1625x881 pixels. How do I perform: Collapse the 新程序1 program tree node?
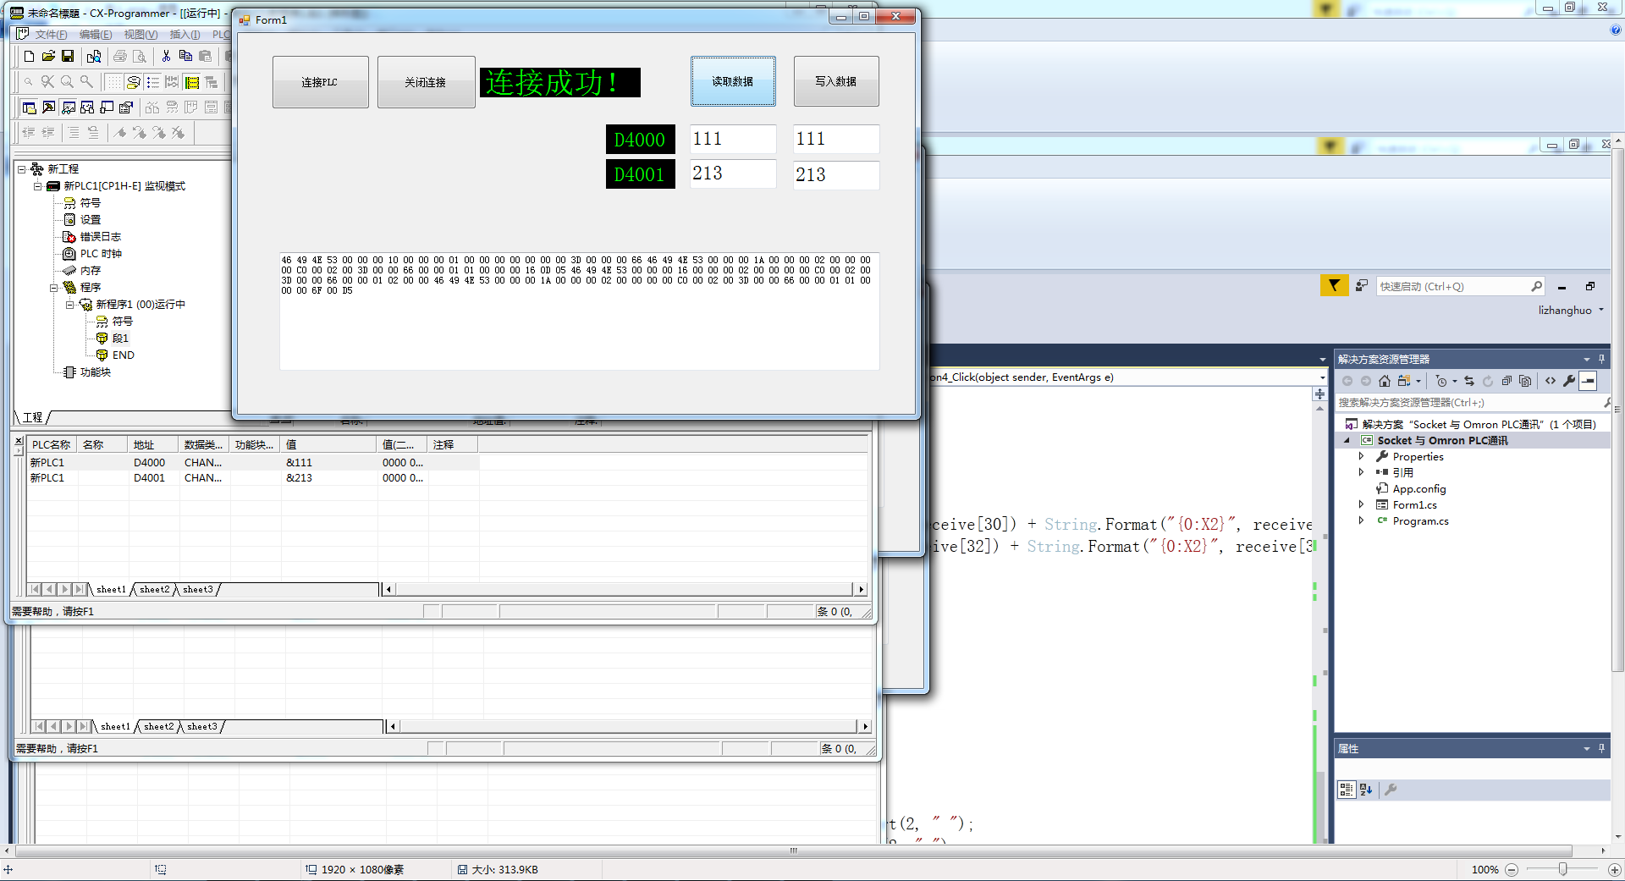[x=70, y=305]
